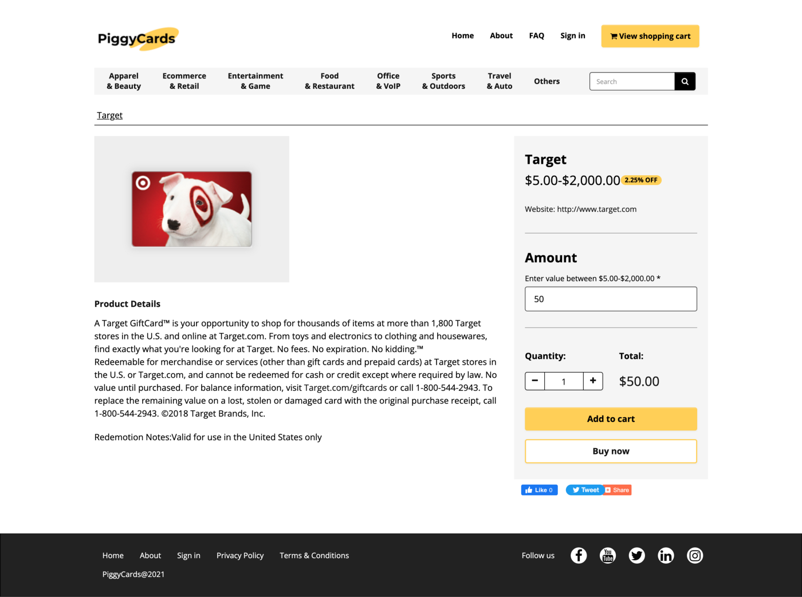
Task: Click View shopping cart button
Action: (650, 36)
